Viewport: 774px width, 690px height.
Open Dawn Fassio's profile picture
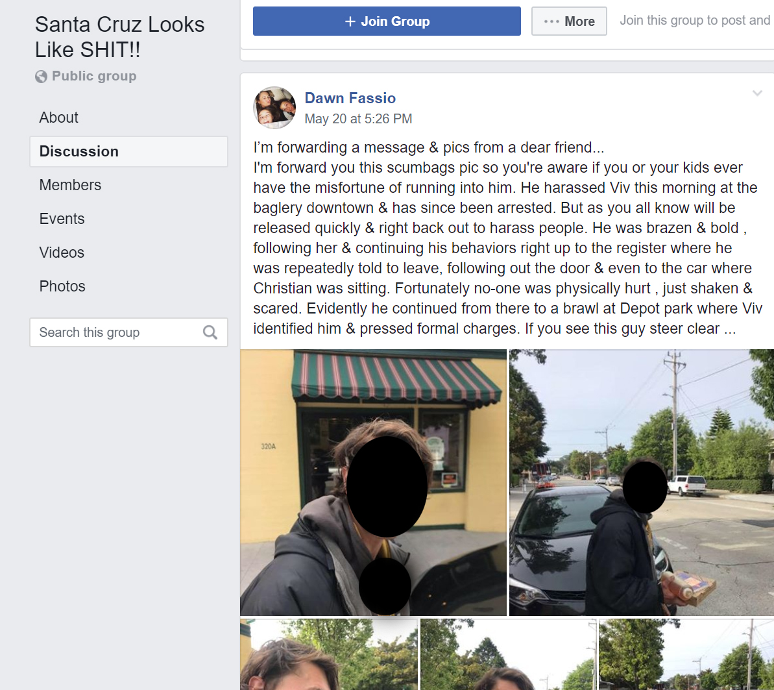point(274,108)
